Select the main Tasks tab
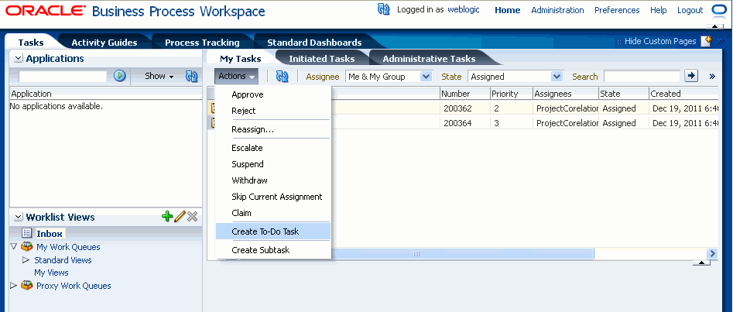This screenshot has width=733, height=312. (x=31, y=43)
